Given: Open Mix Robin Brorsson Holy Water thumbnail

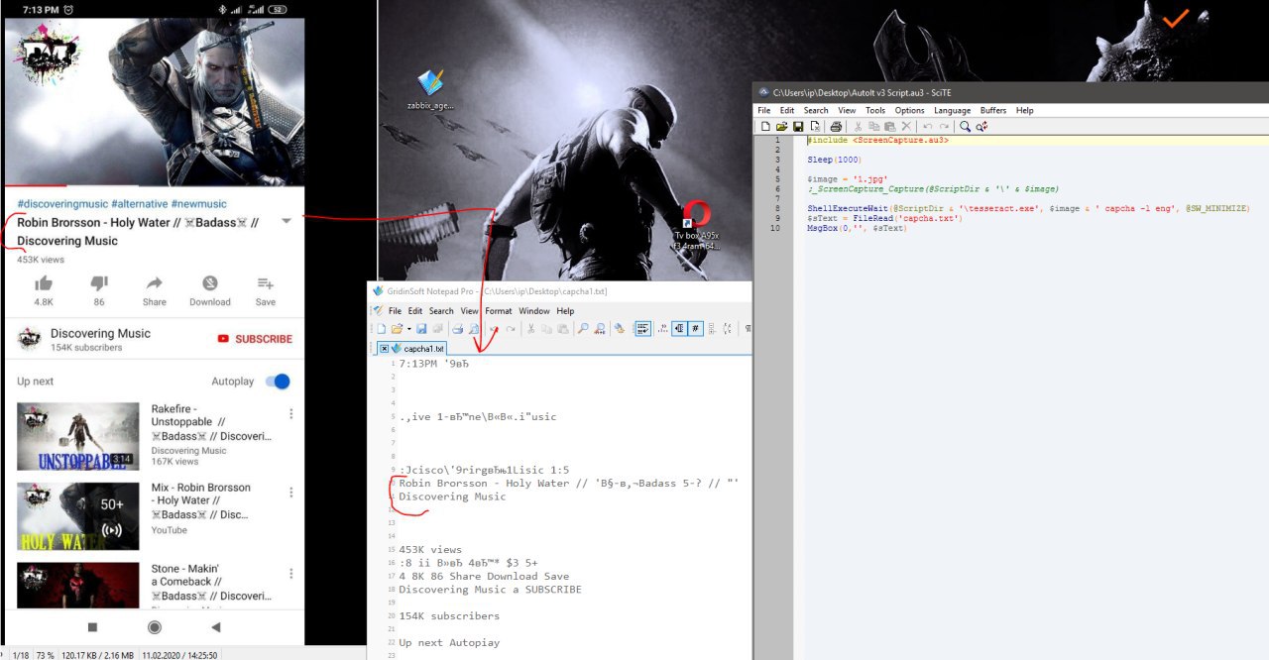Looking at the screenshot, I should click(78, 516).
